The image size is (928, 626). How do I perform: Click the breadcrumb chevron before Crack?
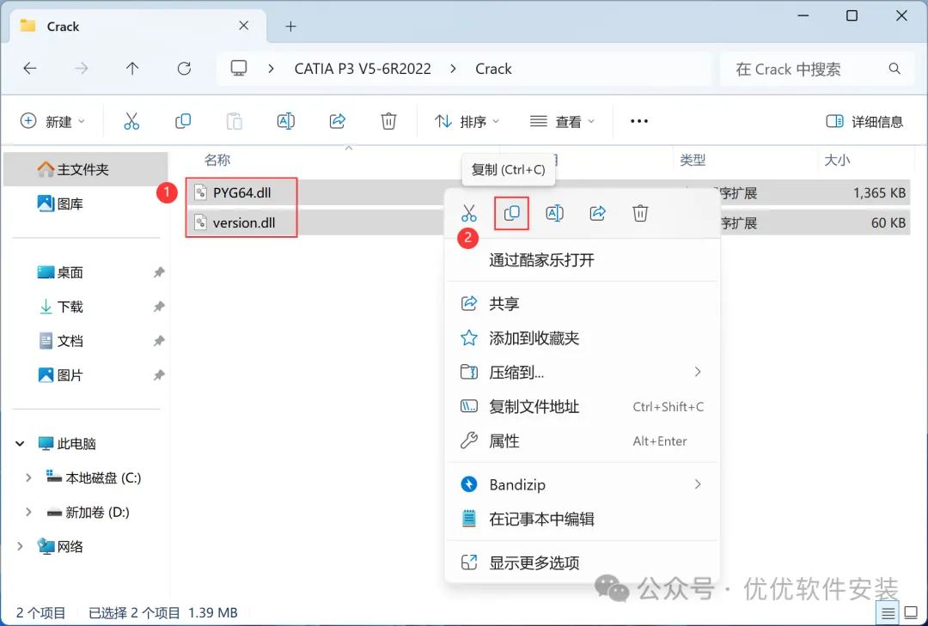coord(454,69)
